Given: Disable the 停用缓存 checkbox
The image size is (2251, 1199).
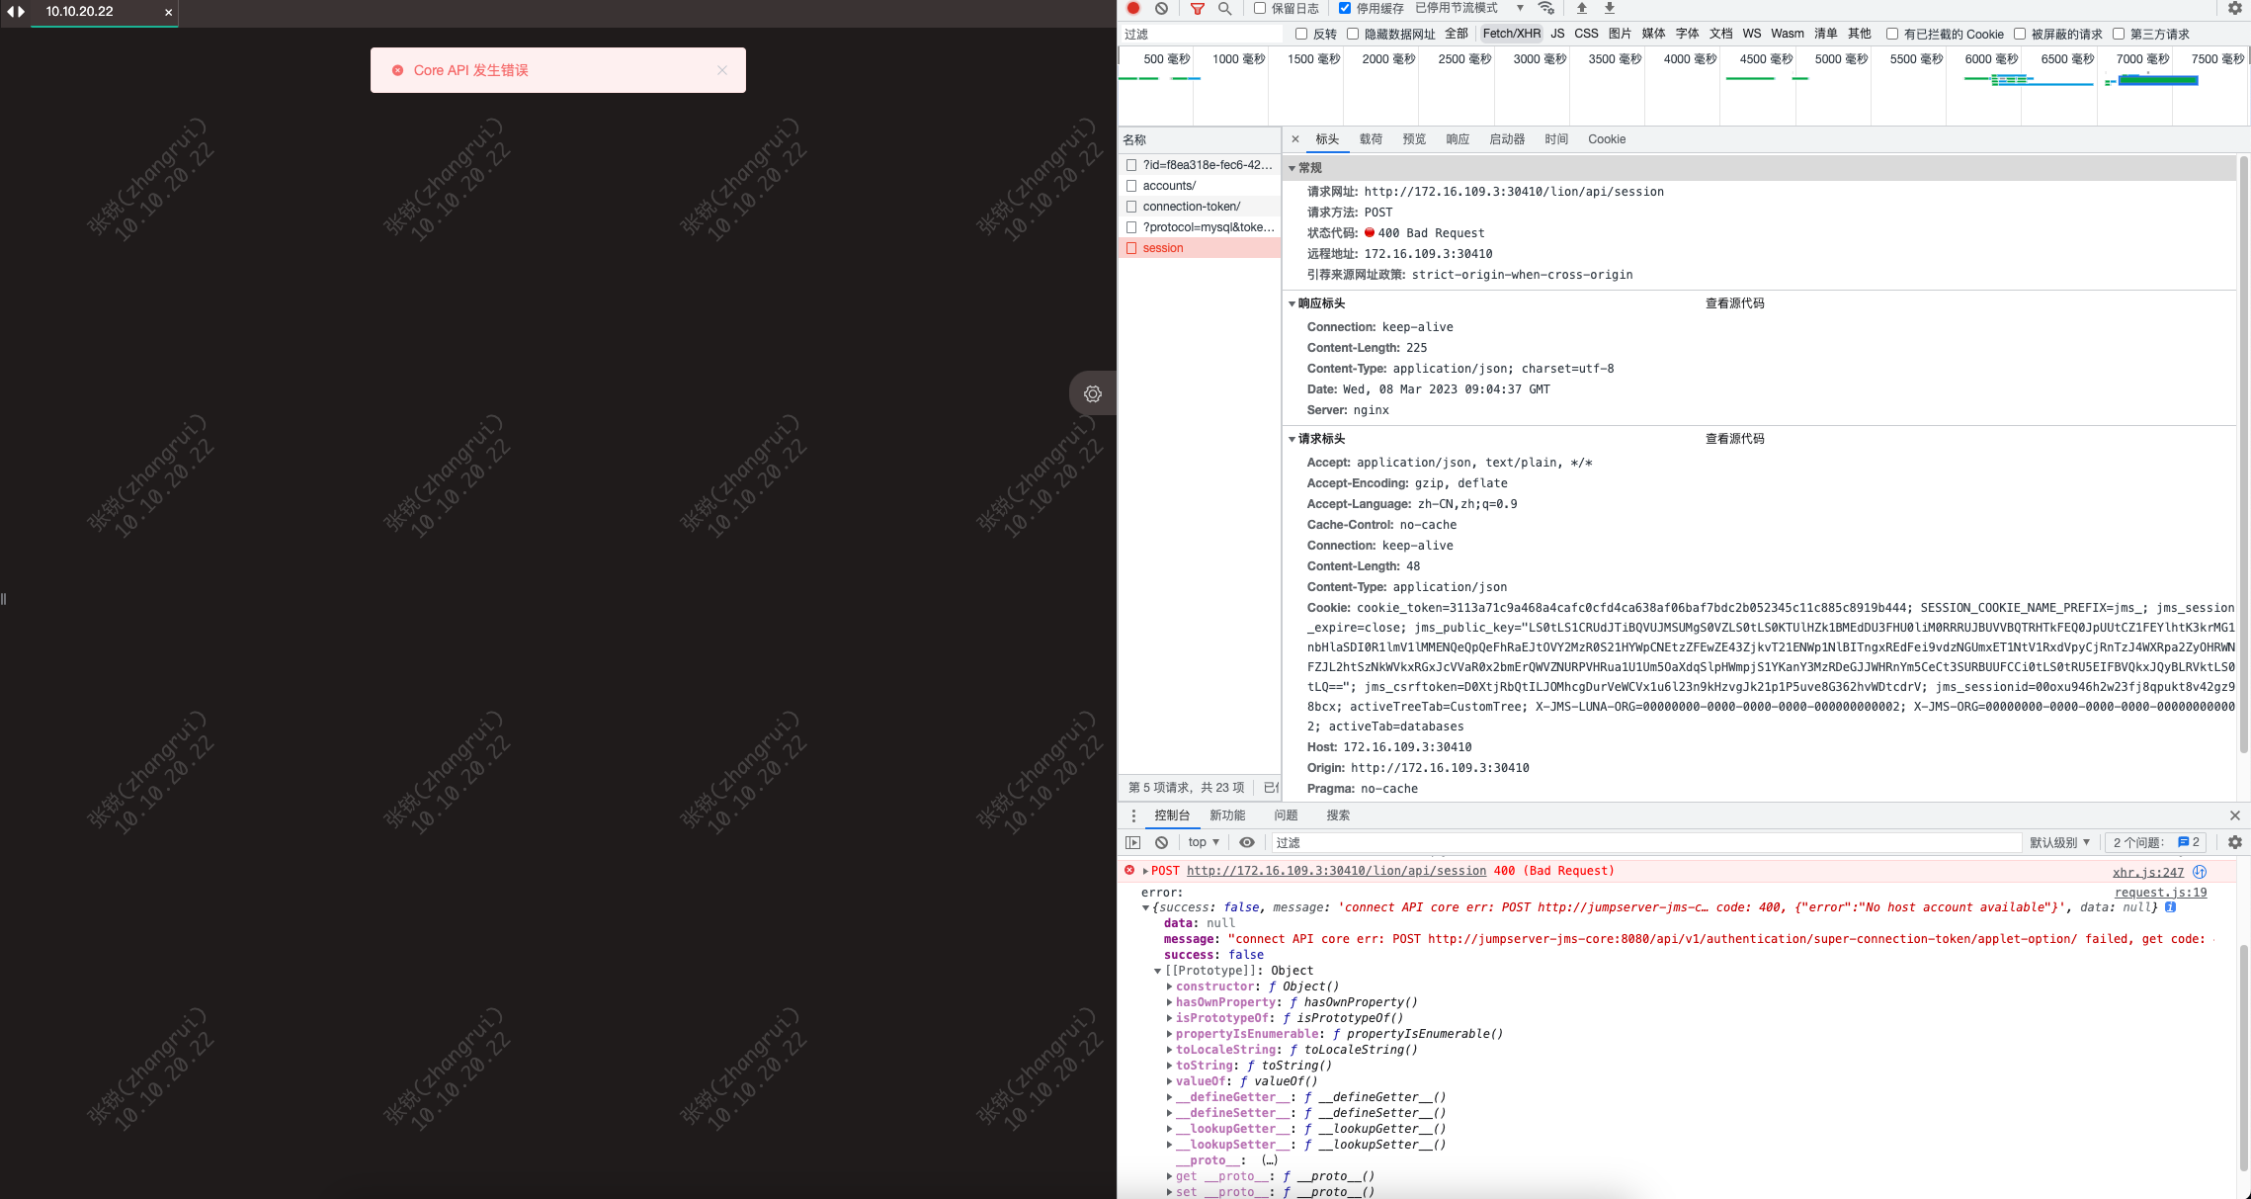Looking at the screenshot, I should click(x=1345, y=8).
